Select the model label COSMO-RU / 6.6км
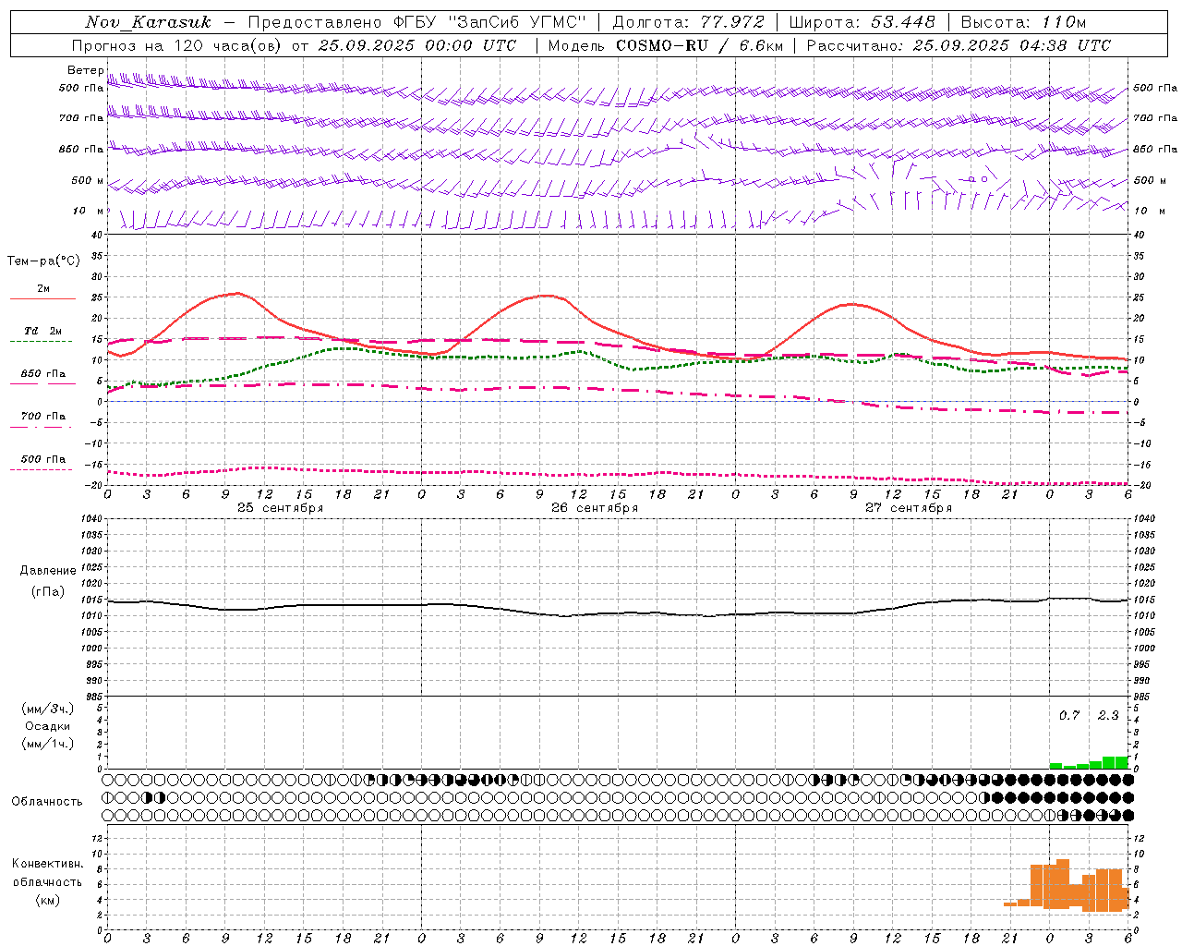Image resolution: width=1182 pixels, height=946 pixels. [x=700, y=45]
